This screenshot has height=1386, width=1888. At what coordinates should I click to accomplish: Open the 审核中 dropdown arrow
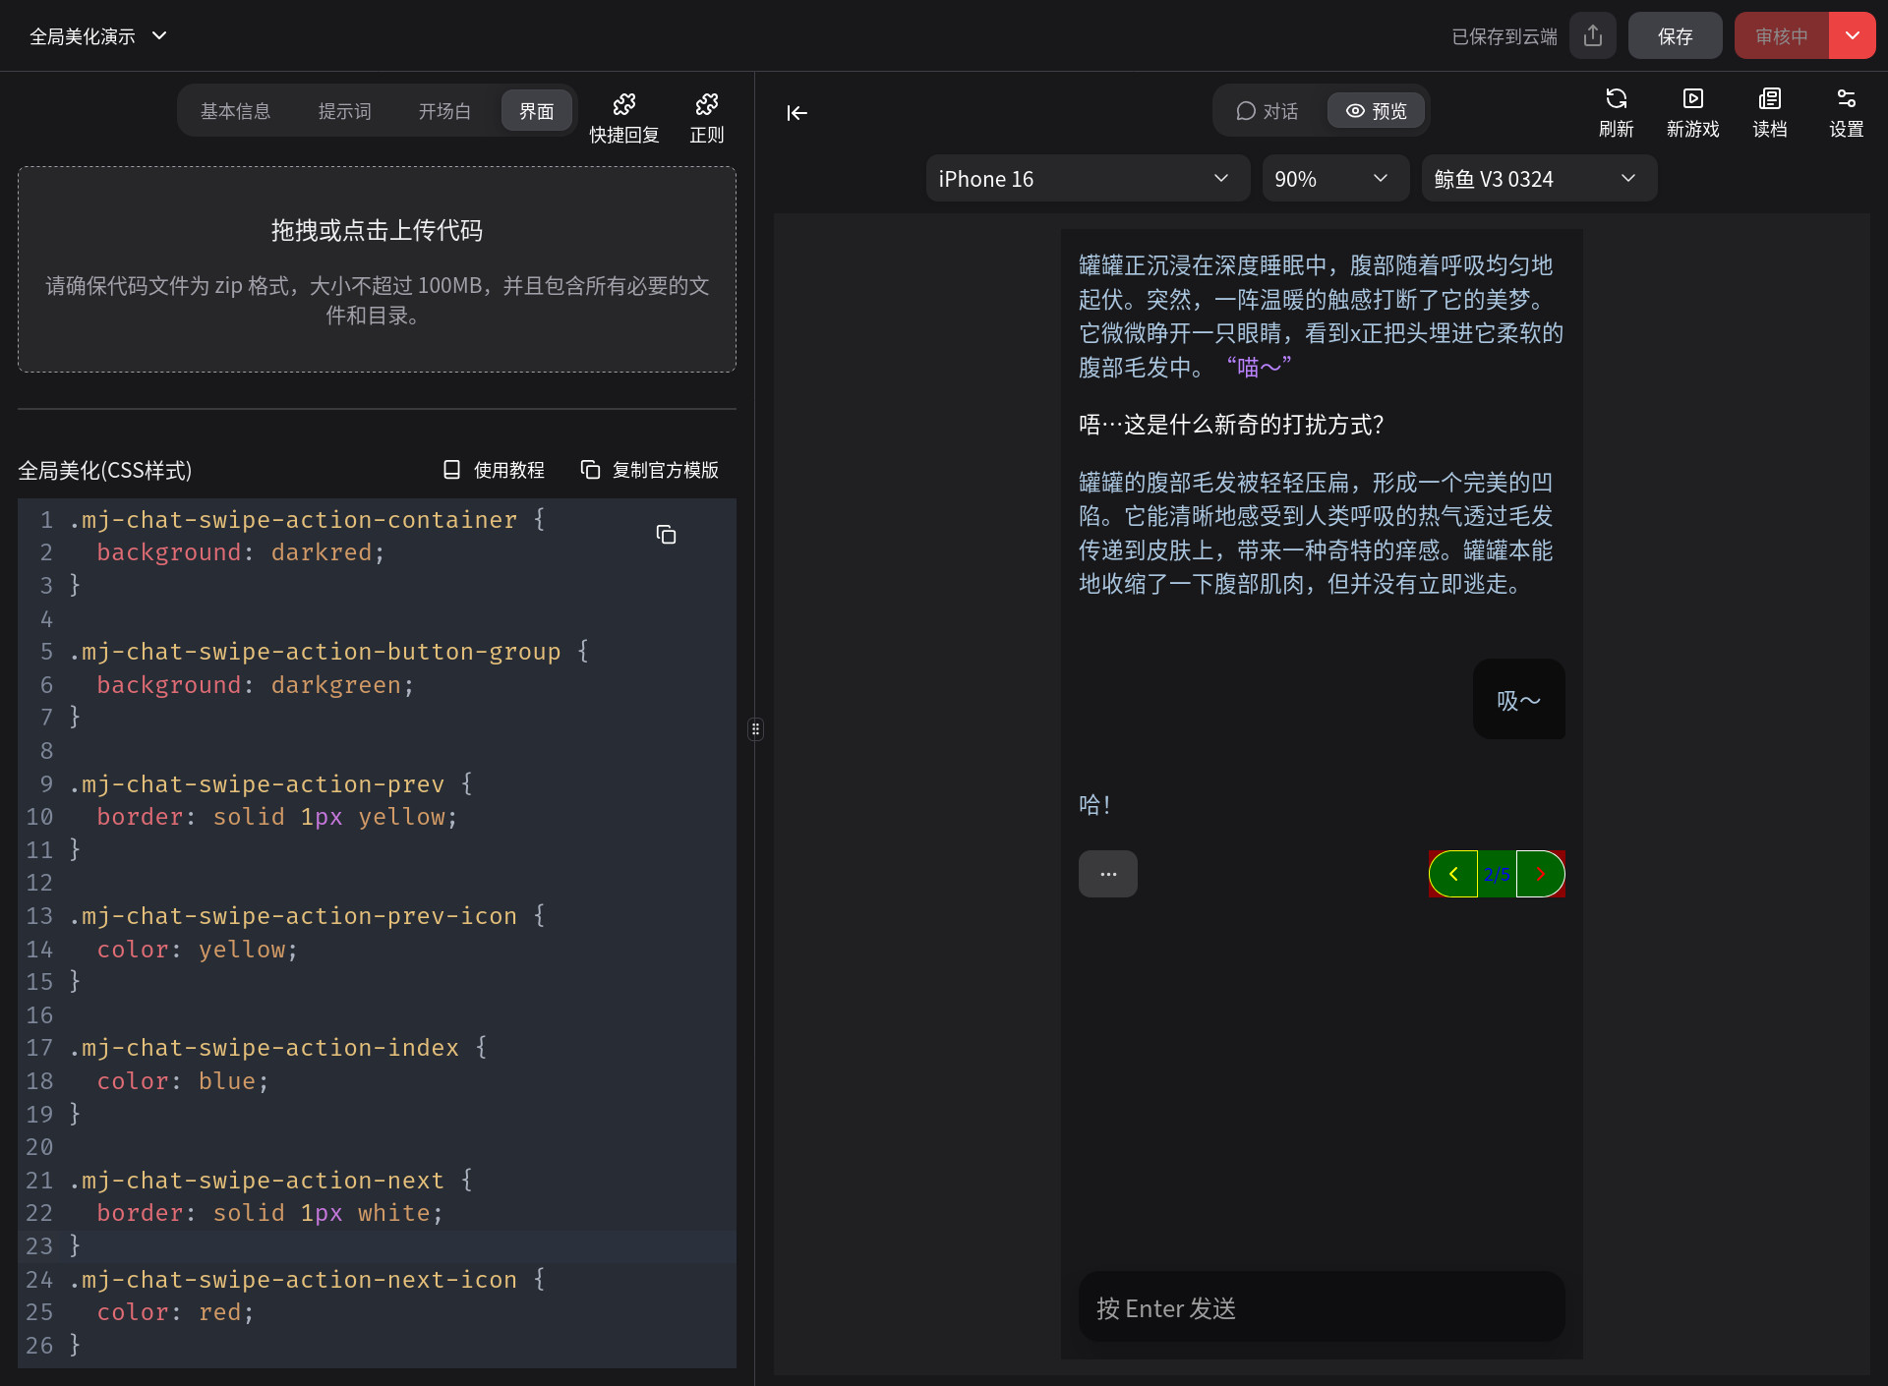click(1852, 36)
